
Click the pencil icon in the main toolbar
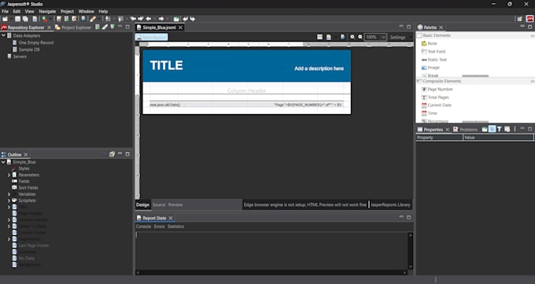93,19
